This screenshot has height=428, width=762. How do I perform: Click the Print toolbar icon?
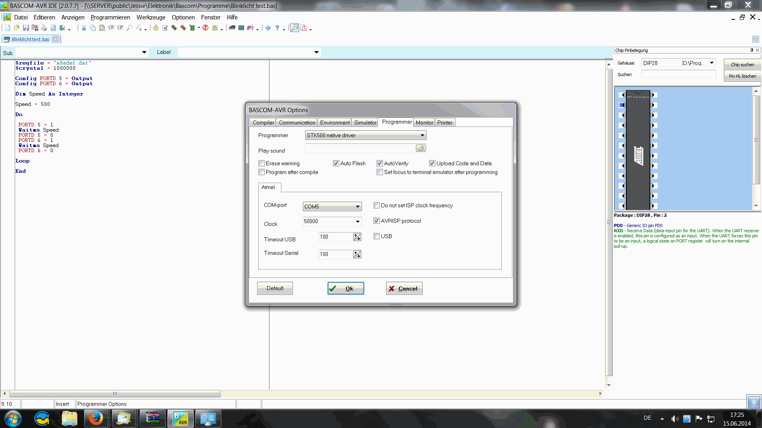coord(44,28)
